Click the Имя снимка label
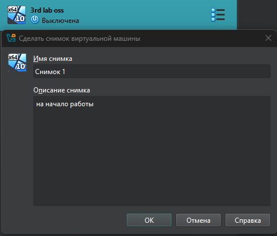This screenshot has width=277, height=236. click(x=53, y=59)
